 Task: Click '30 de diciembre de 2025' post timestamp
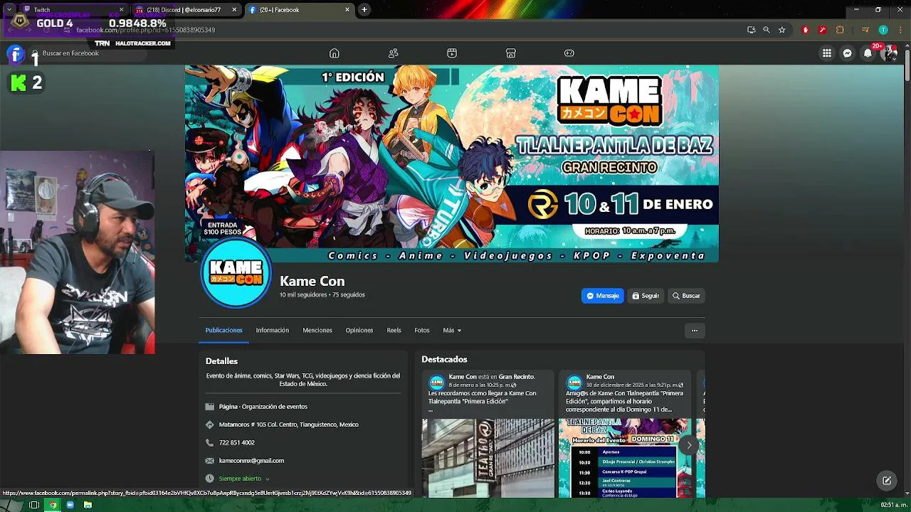click(631, 385)
